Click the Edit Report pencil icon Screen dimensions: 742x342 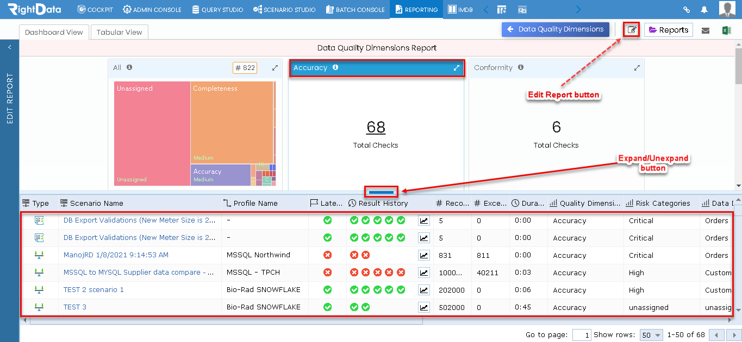pos(631,30)
